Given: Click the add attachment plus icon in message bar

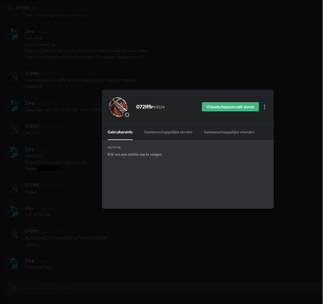Looking at the screenshot, I should [x=14, y=289].
